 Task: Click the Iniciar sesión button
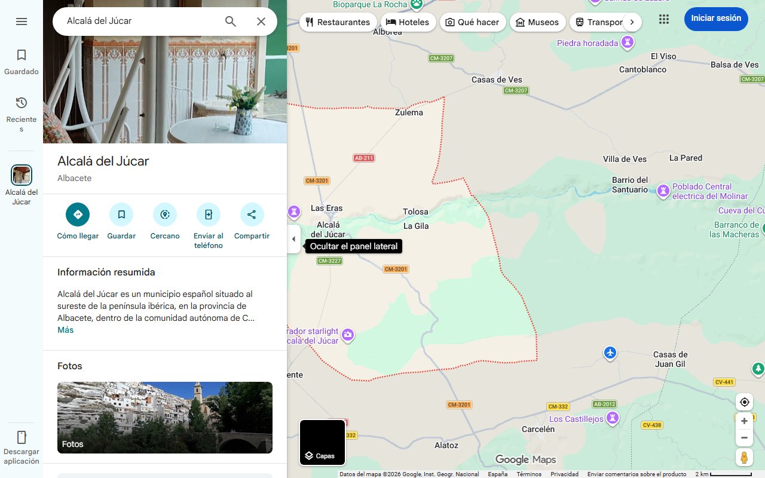715,19
